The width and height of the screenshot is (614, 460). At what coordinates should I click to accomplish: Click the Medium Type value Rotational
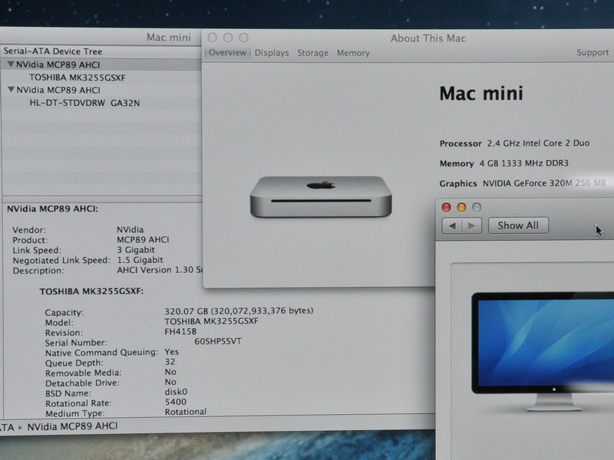pyautogui.click(x=185, y=412)
